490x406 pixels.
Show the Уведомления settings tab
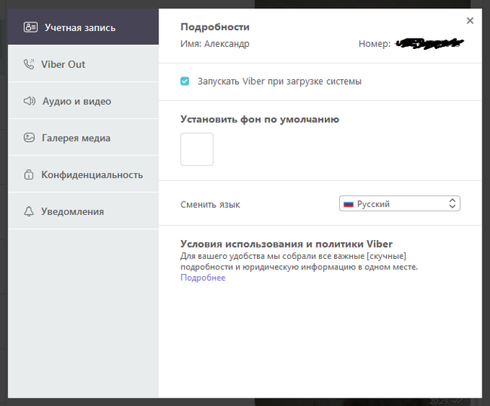click(x=72, y=212)
